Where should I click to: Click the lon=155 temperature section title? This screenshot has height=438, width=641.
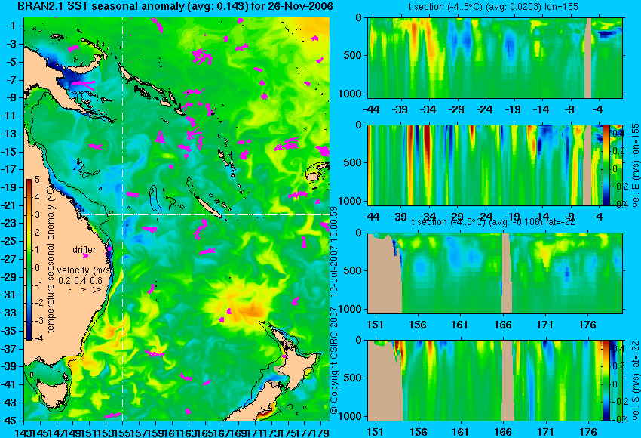[493, 7]
